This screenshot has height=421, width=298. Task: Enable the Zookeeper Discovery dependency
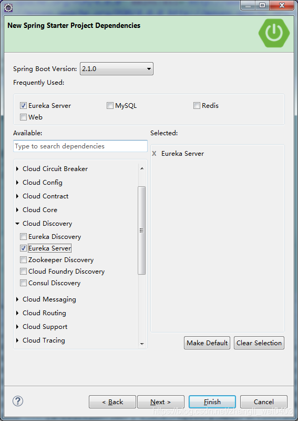click(x=23, y=259)
